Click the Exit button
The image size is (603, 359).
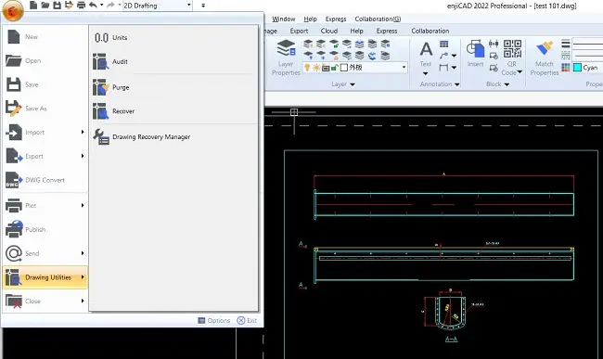[247, 320]
